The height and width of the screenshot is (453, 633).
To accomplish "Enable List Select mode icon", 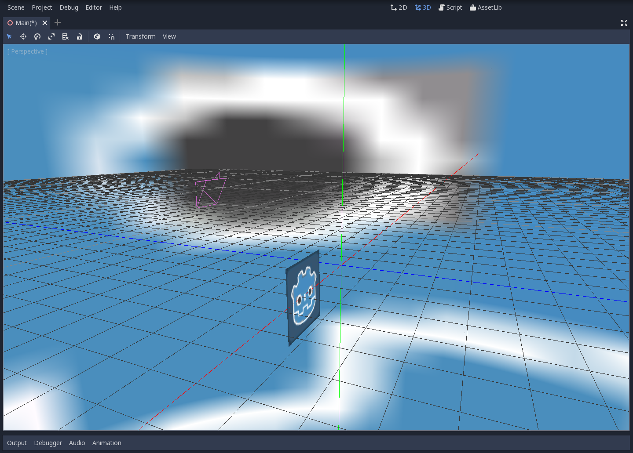I will 66,36.
